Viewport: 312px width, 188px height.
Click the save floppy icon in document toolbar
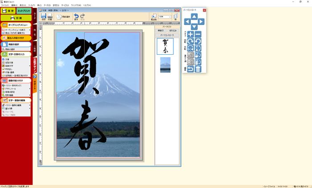tap(43, 17)
